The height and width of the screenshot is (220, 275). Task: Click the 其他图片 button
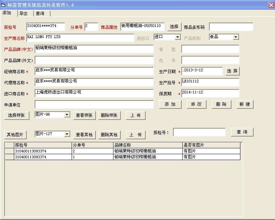pyautogui.click(x=15, y=135)
